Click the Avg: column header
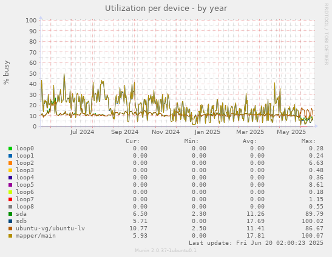 click(x=250, y=141)
